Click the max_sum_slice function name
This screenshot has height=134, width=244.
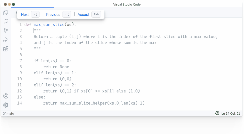(x=49, y=25)
